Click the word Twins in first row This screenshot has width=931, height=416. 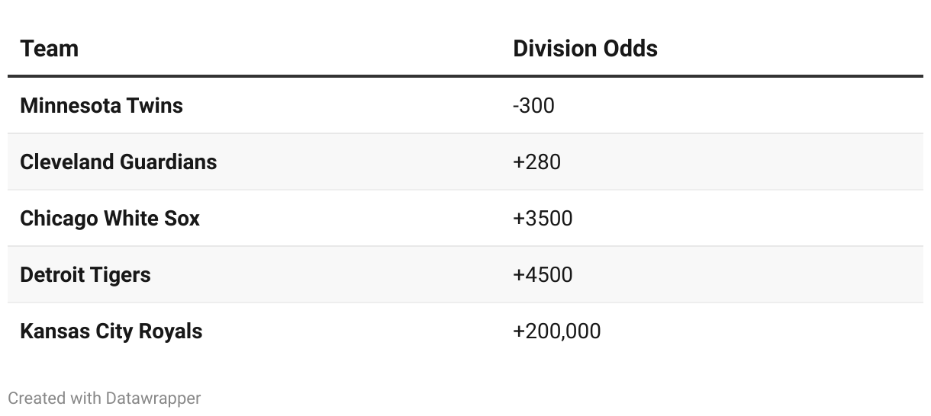coord(156,105)
